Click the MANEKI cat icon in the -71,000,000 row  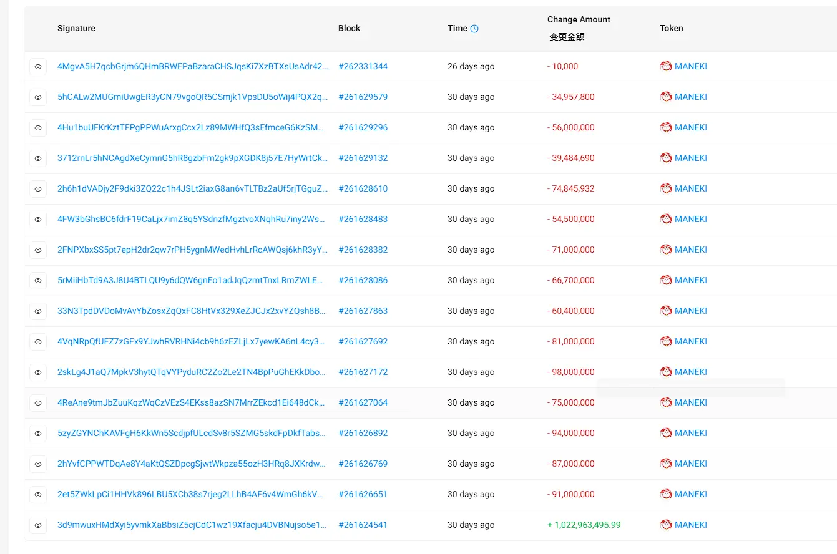pos(666,250)
